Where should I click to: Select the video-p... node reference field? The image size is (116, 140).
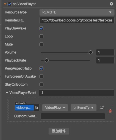24,108
